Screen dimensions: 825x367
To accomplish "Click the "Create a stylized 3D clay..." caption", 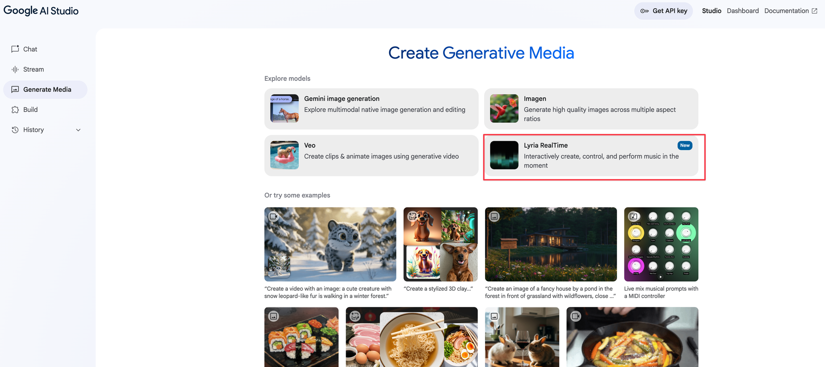I will tap(438, 289).
